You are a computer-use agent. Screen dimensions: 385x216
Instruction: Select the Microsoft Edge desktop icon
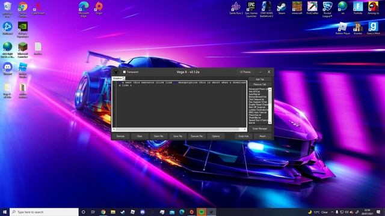point(84,10)
